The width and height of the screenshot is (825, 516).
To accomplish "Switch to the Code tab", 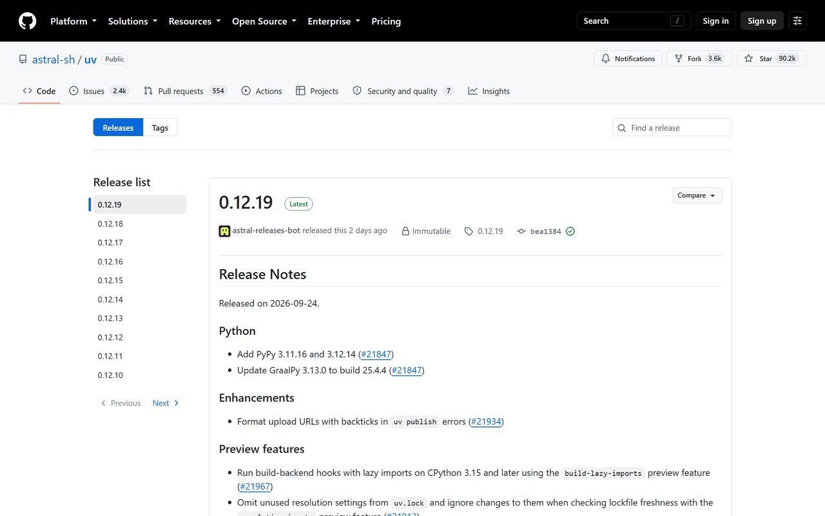I will 39,91.
